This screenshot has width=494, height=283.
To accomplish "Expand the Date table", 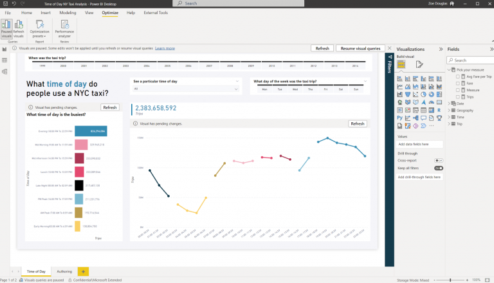I will pyautogui.click(x=449, y=104).
